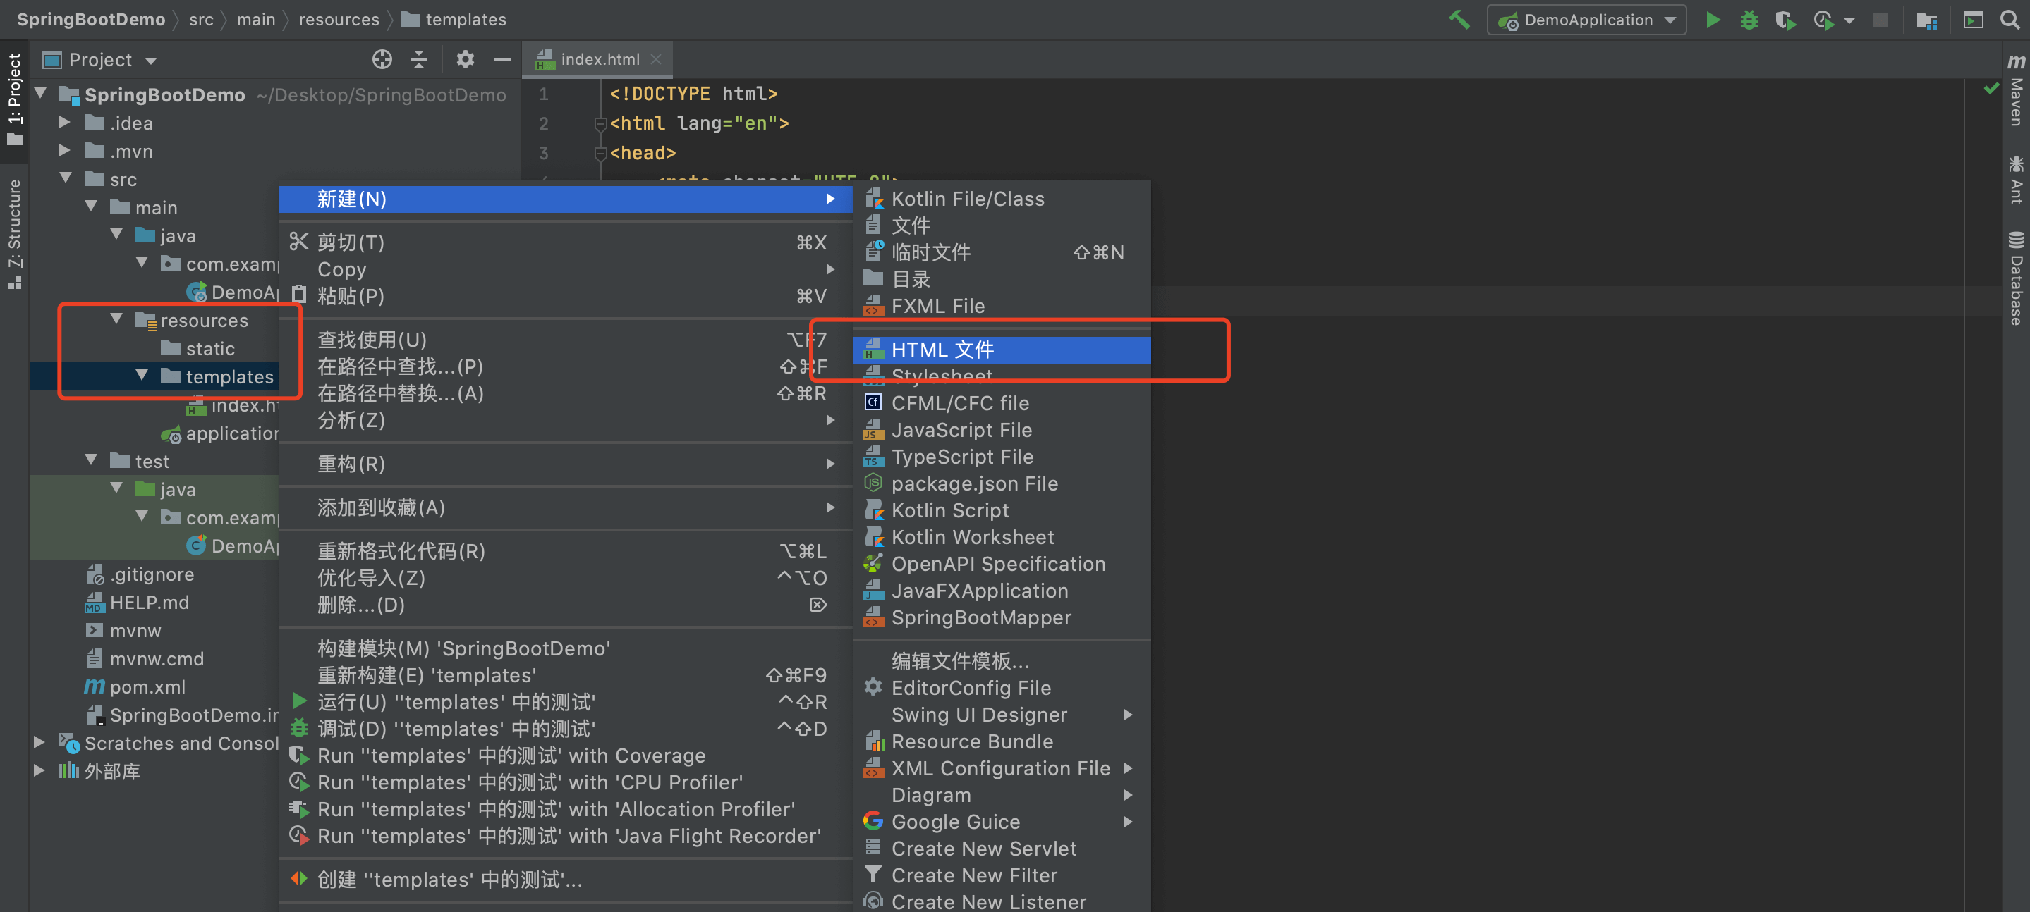This screenshot has height=912, width=2030.
Task: Select OpenAPI Specification entry
Action: tap(1002, 564)
